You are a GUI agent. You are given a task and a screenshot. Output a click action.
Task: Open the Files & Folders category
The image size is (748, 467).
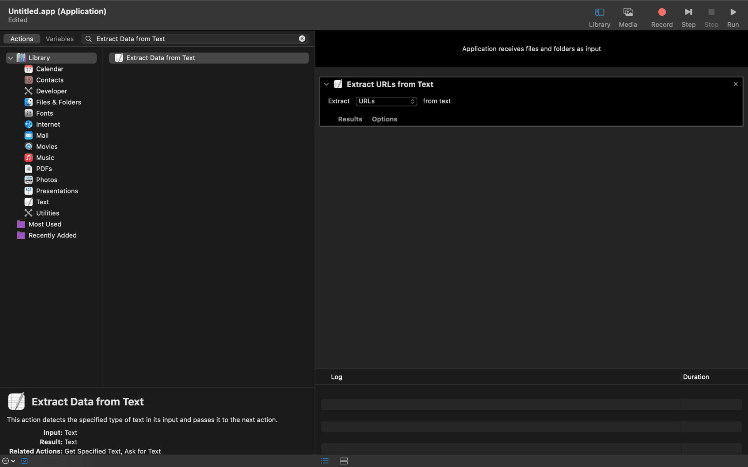click(58, 102)
